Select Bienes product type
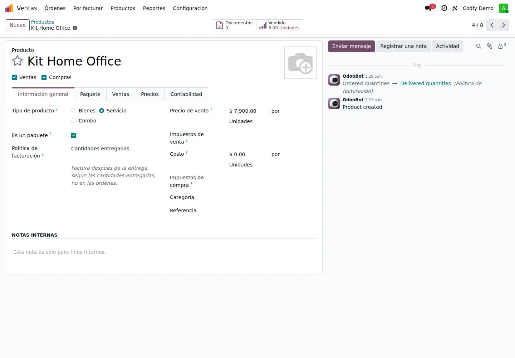Image resolution: width=515 pixels, height=358 pixels. [x=74, y=111]
